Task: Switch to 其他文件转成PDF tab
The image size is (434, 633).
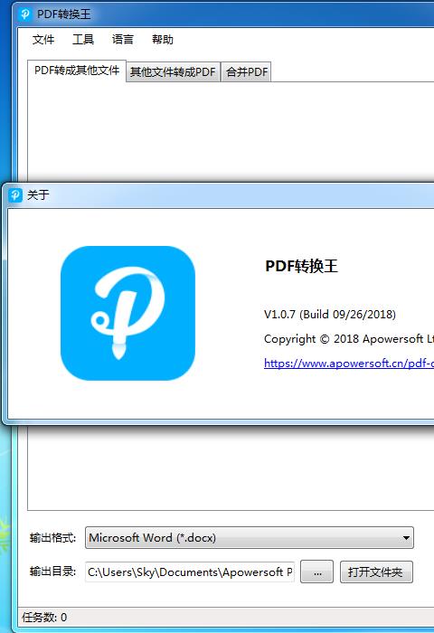Action: (173, 72)
